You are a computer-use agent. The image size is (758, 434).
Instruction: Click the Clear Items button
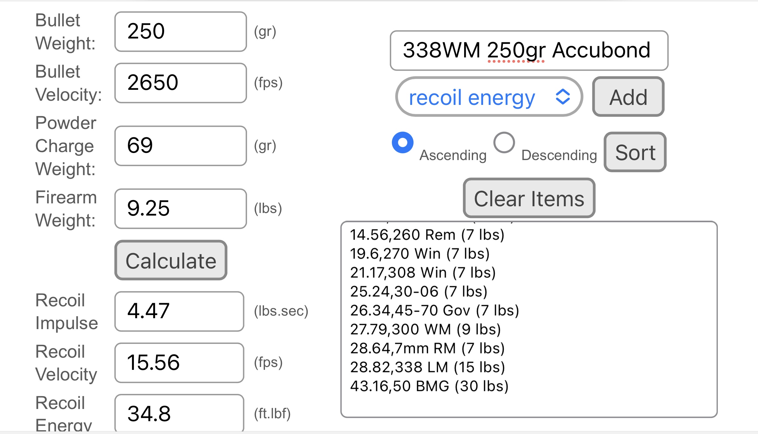tap(529, 198)
